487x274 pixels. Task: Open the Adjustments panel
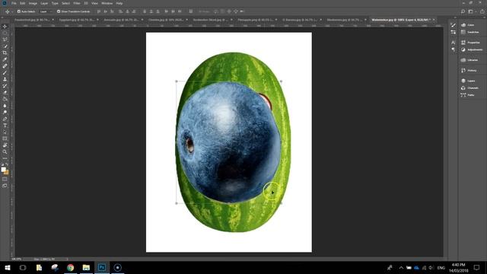(472, 49)
